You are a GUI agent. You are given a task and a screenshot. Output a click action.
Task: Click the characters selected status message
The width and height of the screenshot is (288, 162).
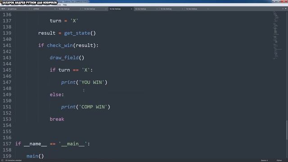[13, 160]
